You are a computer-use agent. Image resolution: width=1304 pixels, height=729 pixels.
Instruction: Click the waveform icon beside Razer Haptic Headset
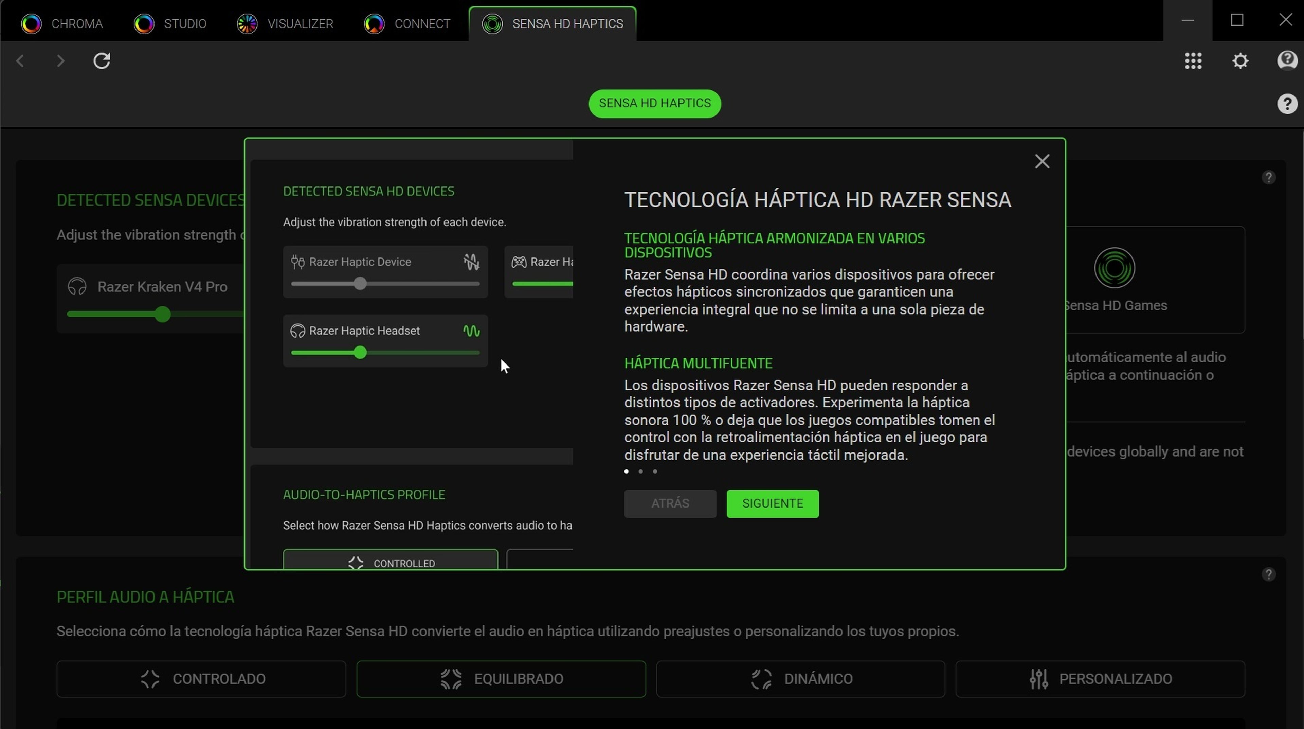coord(471,331)
